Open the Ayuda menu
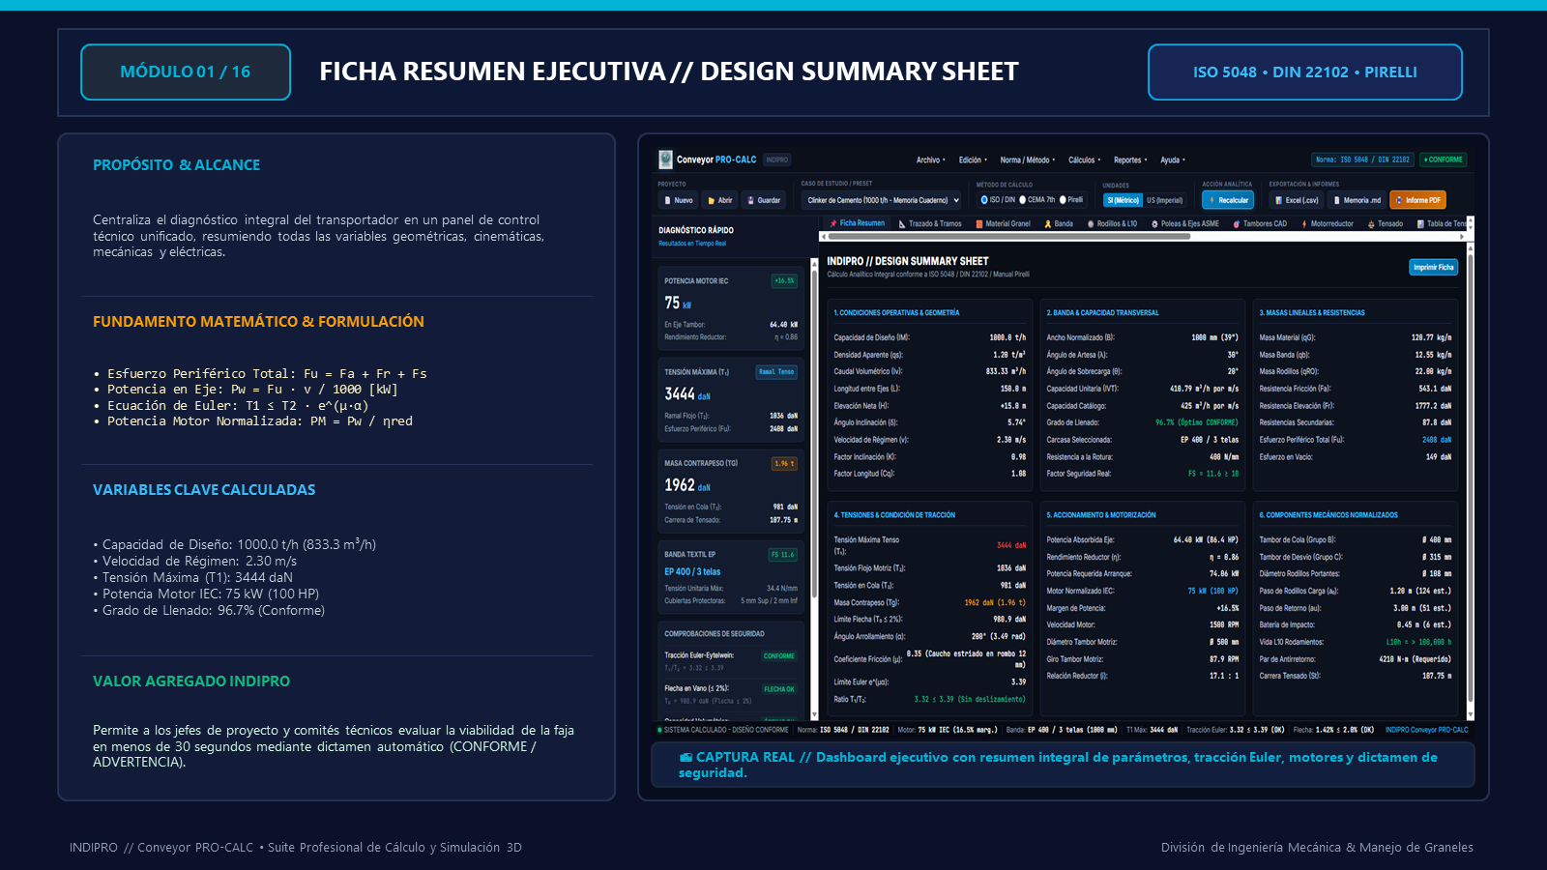 tap(1172, 159)
